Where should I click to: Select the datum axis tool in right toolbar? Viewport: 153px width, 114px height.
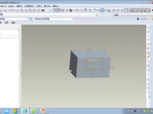tap(148, 36)
